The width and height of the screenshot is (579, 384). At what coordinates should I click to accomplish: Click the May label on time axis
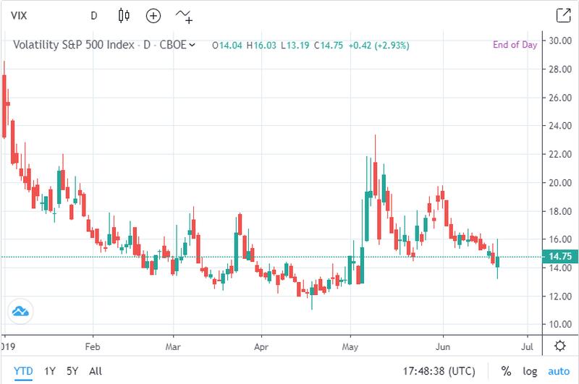(x=350, y=347)
